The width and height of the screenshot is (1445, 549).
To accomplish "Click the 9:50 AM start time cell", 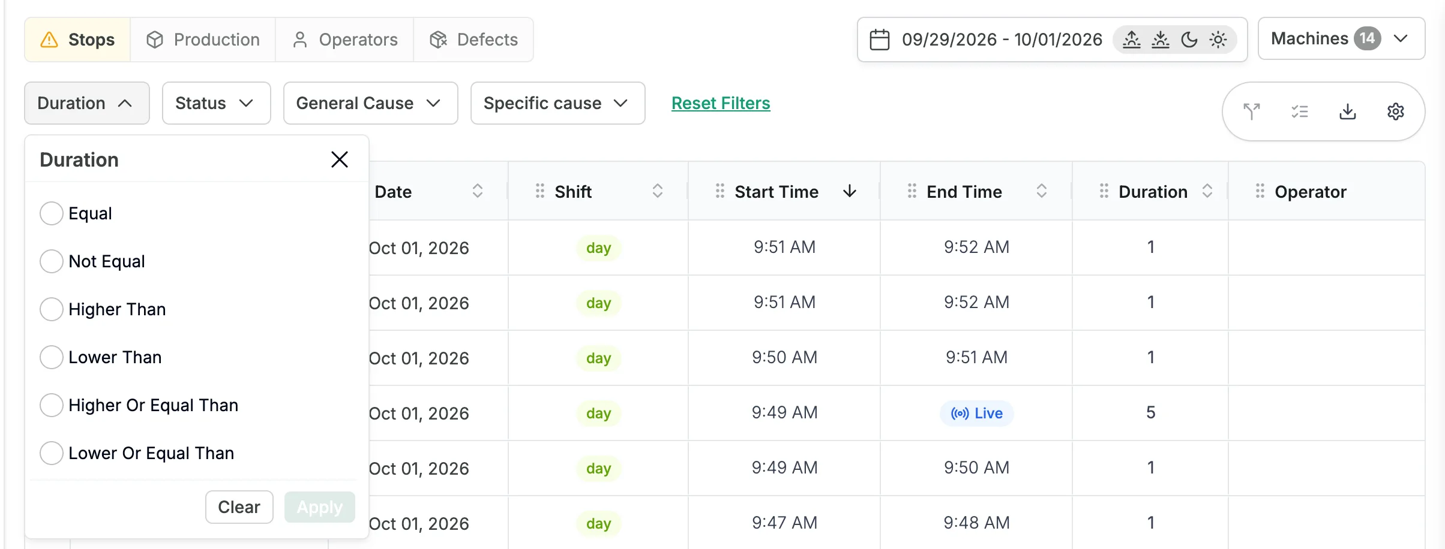I will point(785,357).
